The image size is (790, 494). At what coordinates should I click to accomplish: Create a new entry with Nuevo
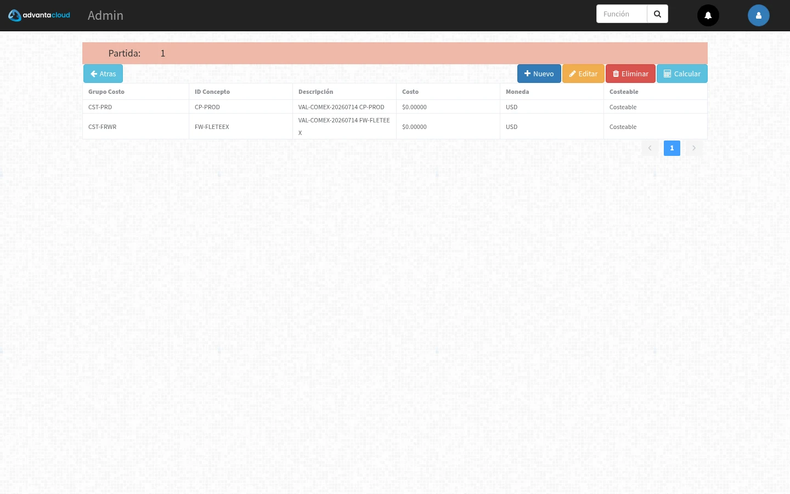539,74
